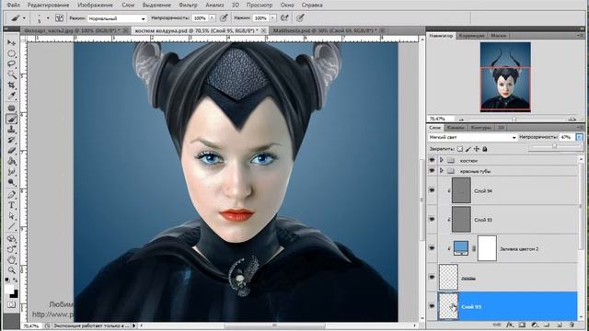Viewport: 589px width, 331px height.
Task: Delete layer with trash icon
Action: [x=572, y=325]
